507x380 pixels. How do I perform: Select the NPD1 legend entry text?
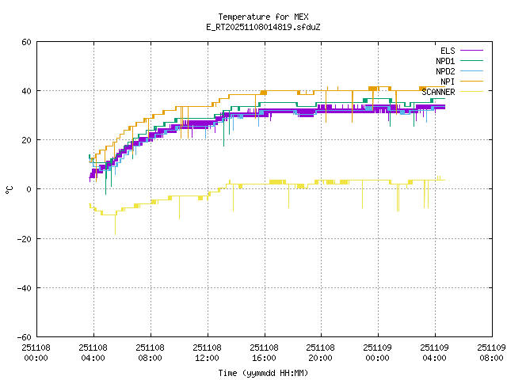pos(445,61)
